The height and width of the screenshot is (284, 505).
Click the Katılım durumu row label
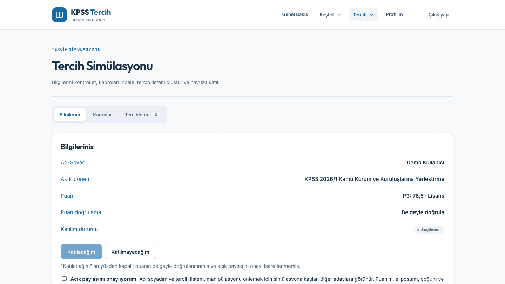click(x=79, y=229)
